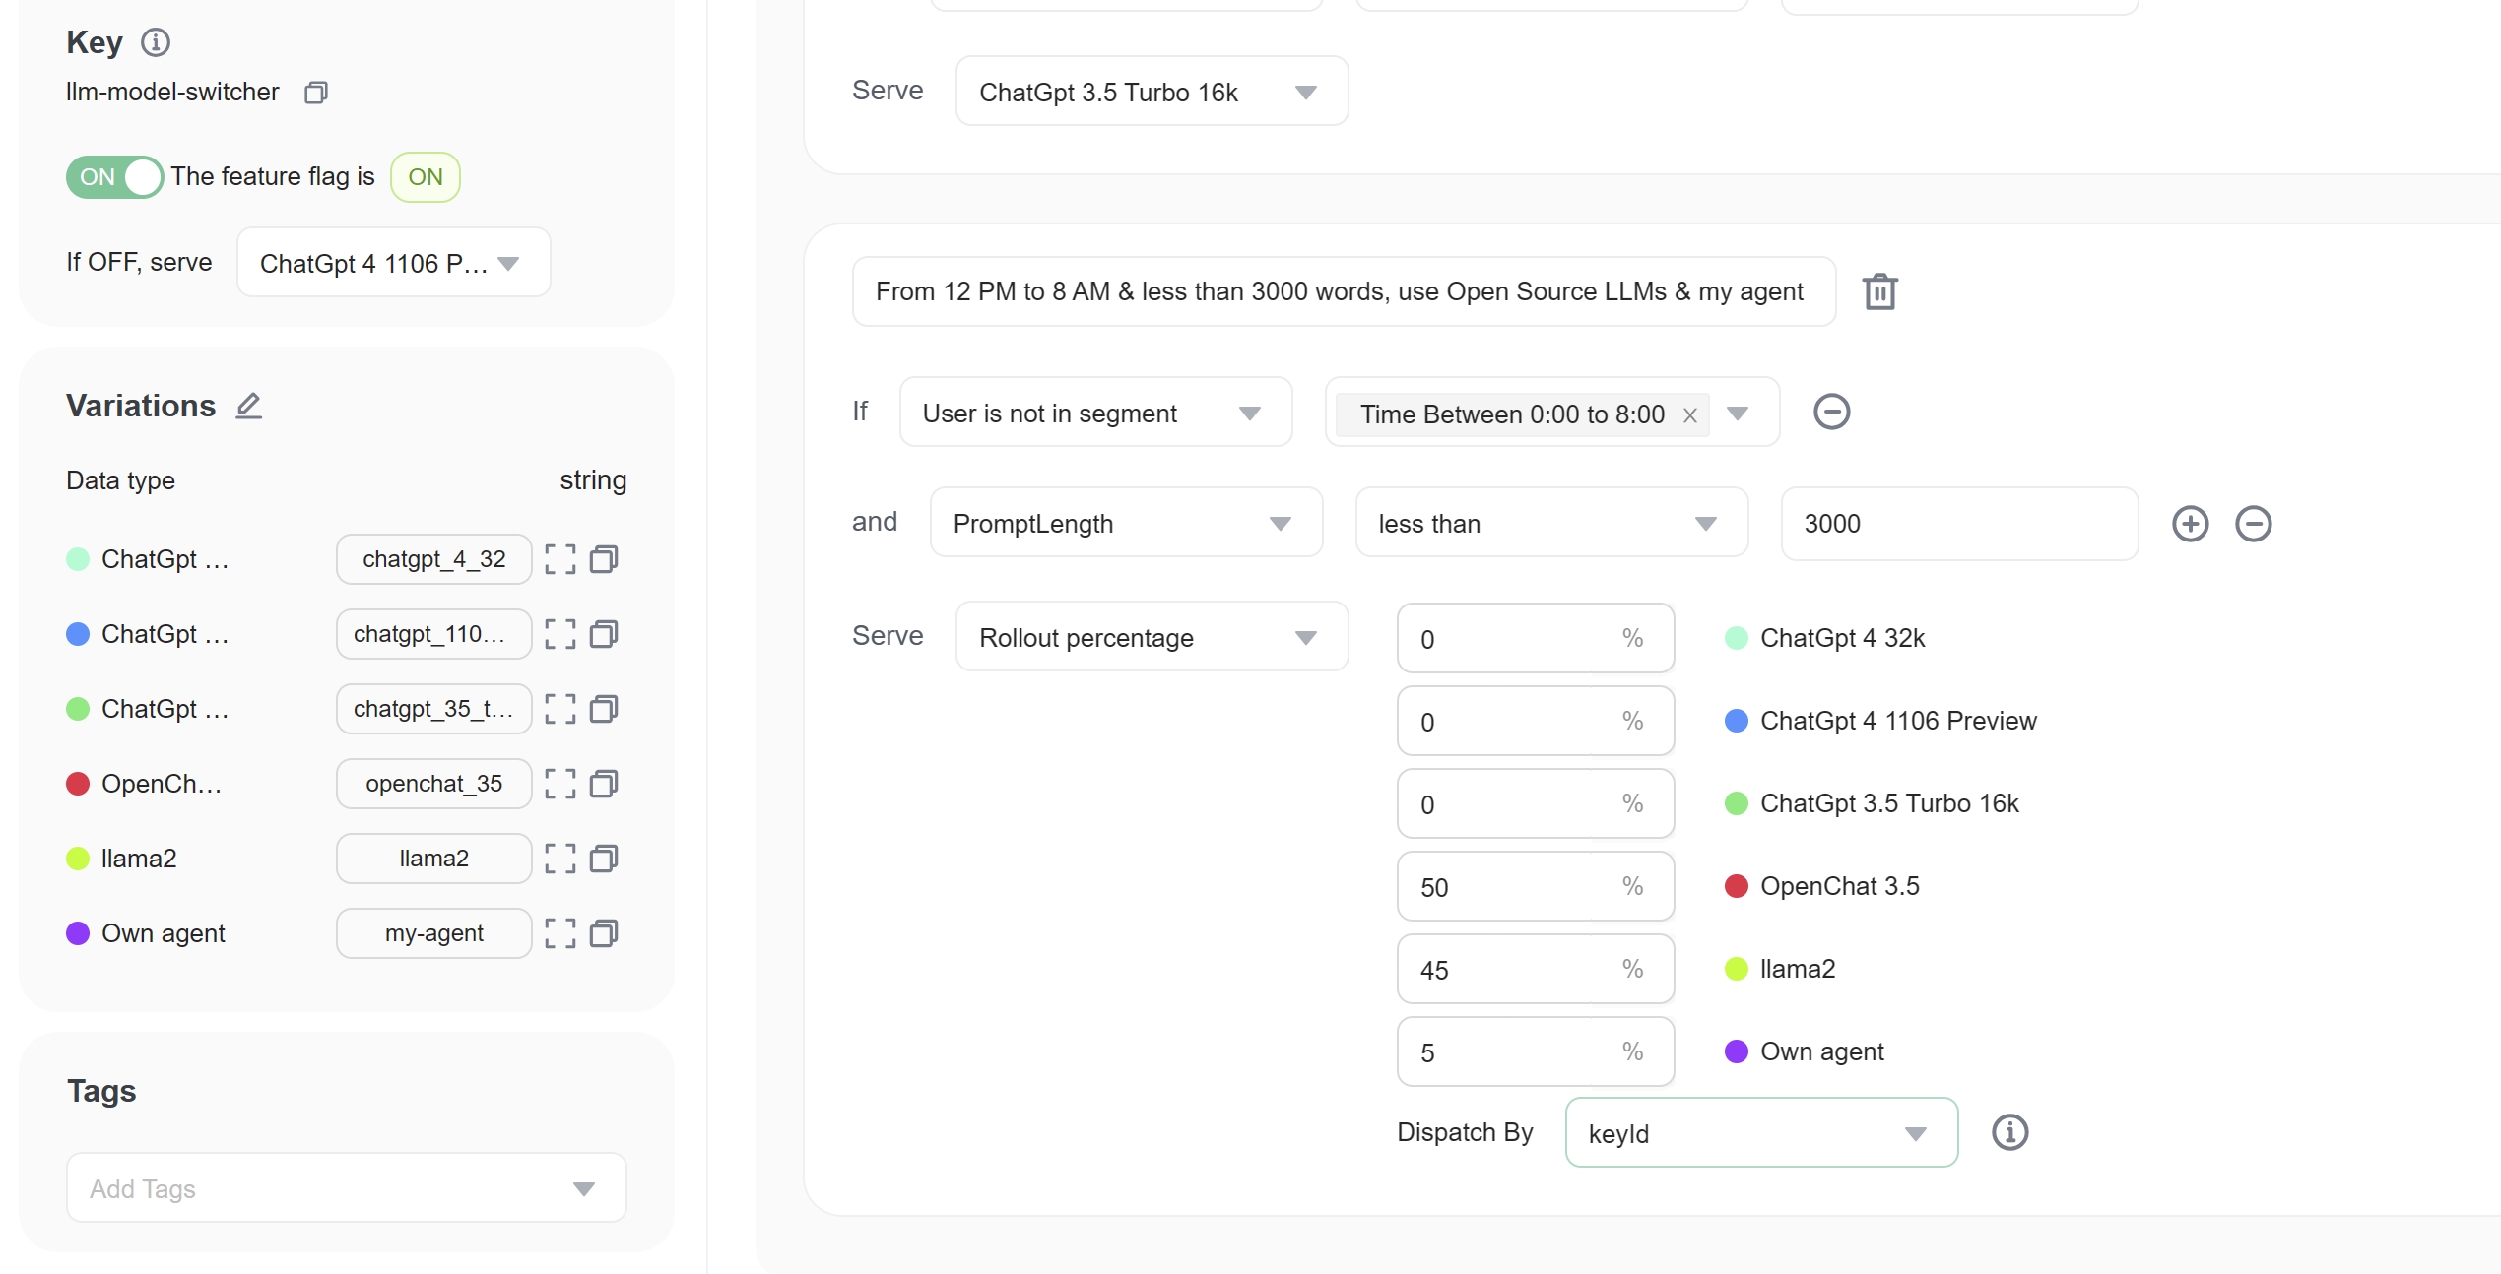Open the PromptLength attribute dropdown
This screenshot has width=2501, height=1274.
(1127, 523)
